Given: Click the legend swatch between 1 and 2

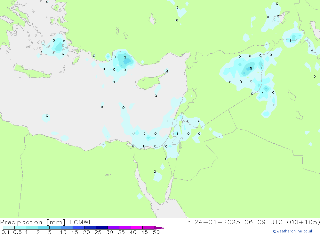Looking at the screenshot, I should (x=32, y=228).
